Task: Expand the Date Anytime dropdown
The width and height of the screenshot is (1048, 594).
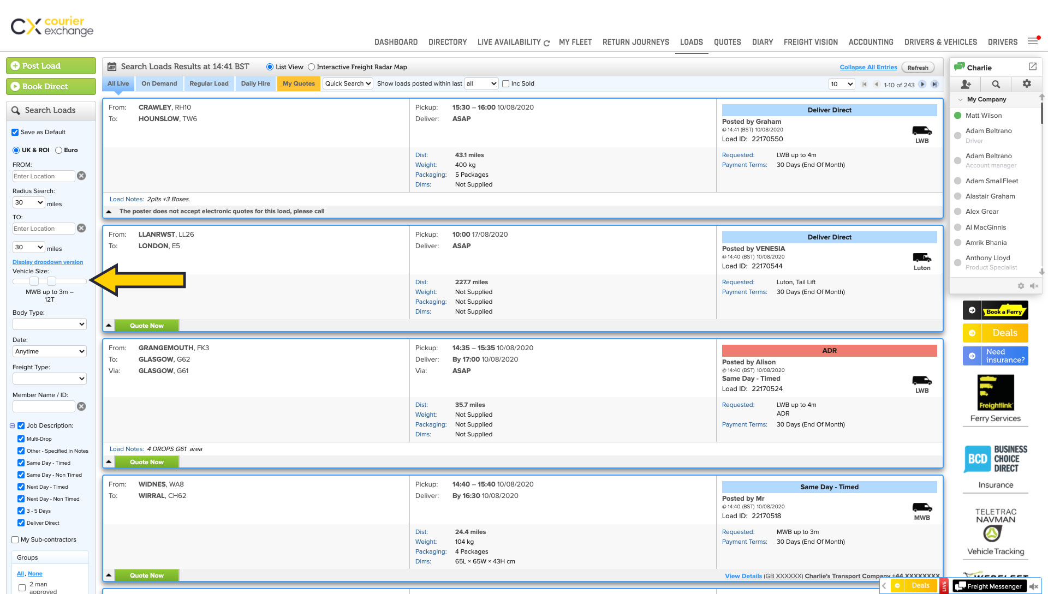Action: click(x=49, y=351)
